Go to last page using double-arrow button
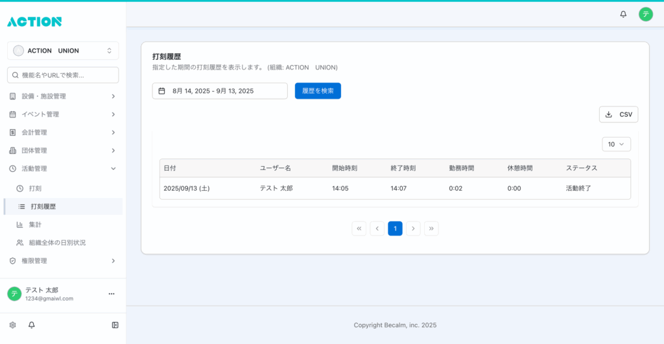Viewport: 664px width, 344px height. click(431, 228)
